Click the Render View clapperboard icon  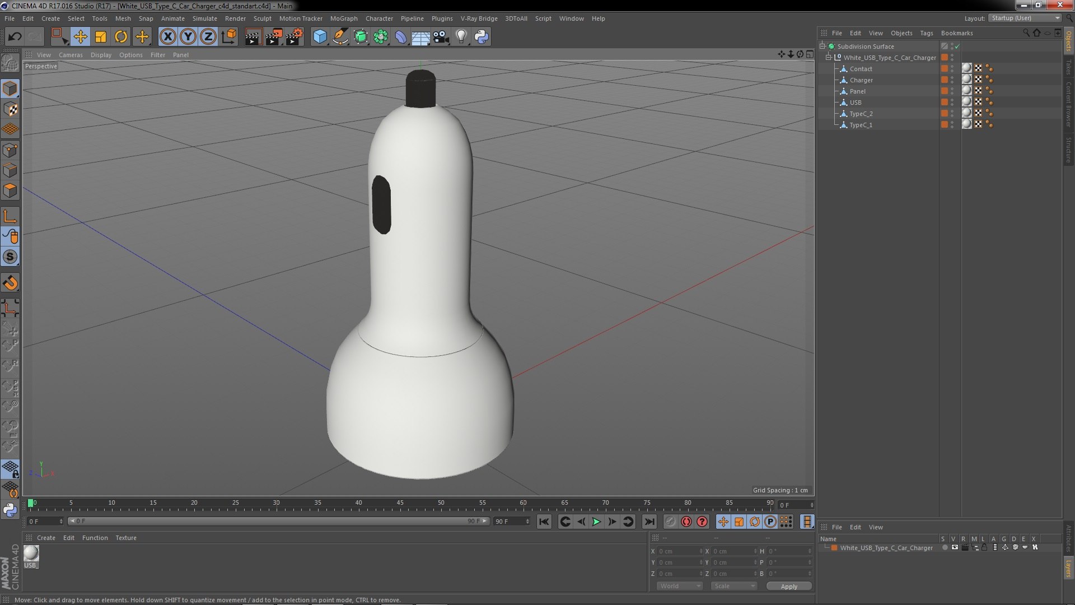pyautogui.click(x=253, y=37)
